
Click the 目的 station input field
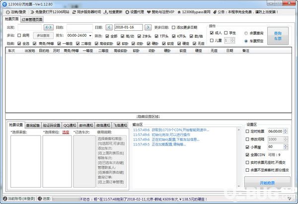79,27
